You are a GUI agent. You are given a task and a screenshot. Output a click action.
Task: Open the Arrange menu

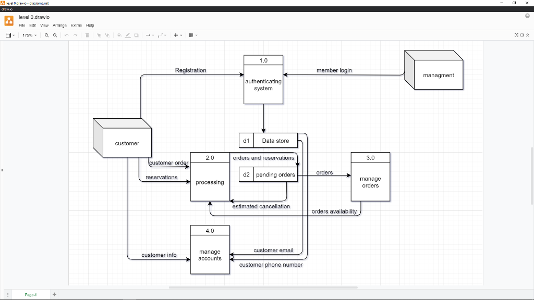point(59,25)
